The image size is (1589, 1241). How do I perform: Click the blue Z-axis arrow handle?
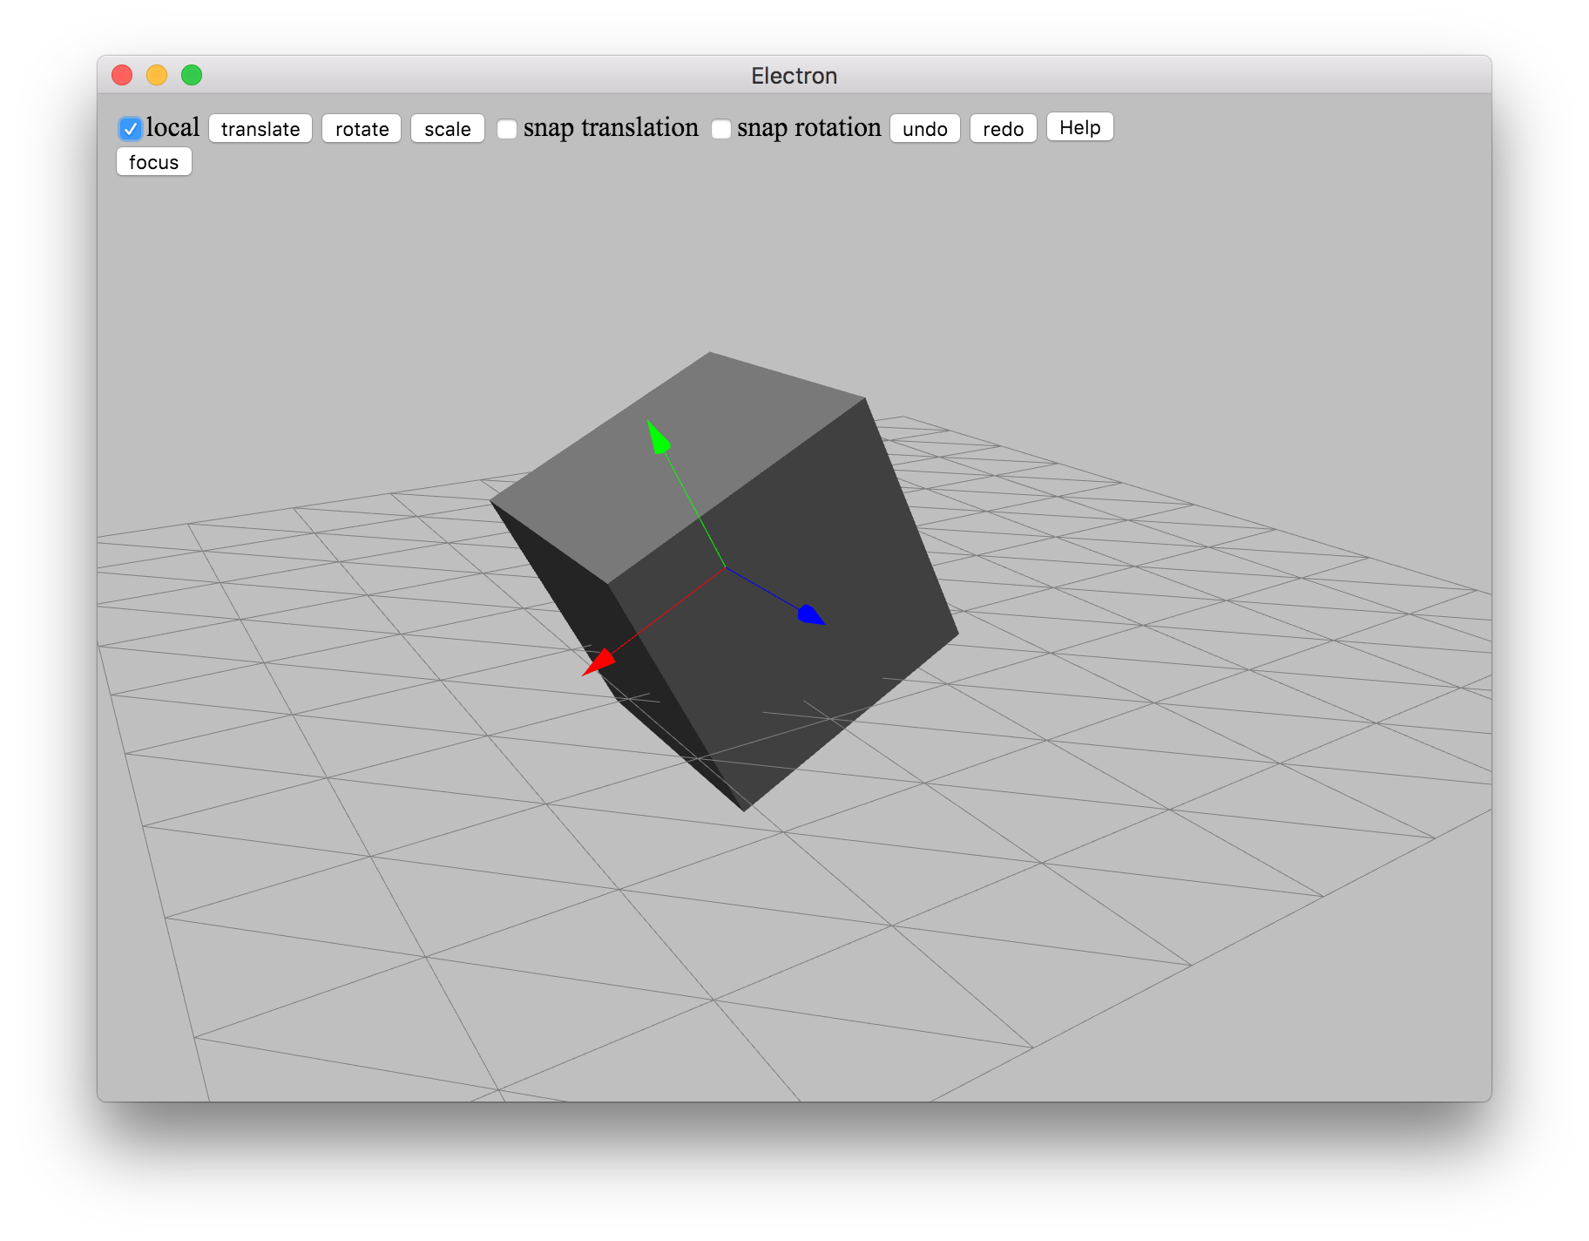pyautogui.click(x=810, y=615)
